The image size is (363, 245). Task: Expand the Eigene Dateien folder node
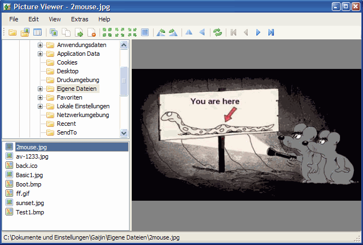click(x=40, y=89)
